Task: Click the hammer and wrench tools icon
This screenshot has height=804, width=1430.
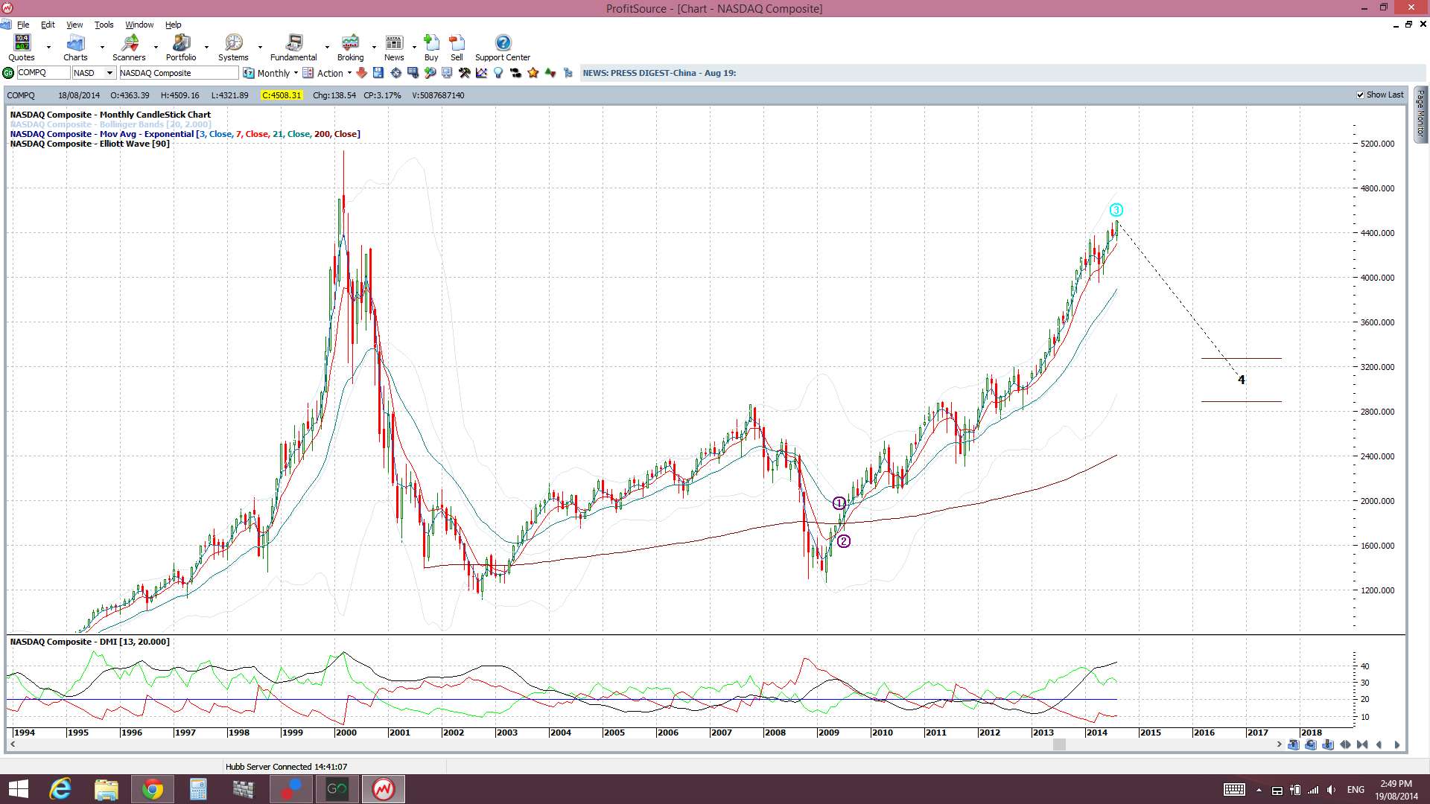Action: [x=464, y=73]
